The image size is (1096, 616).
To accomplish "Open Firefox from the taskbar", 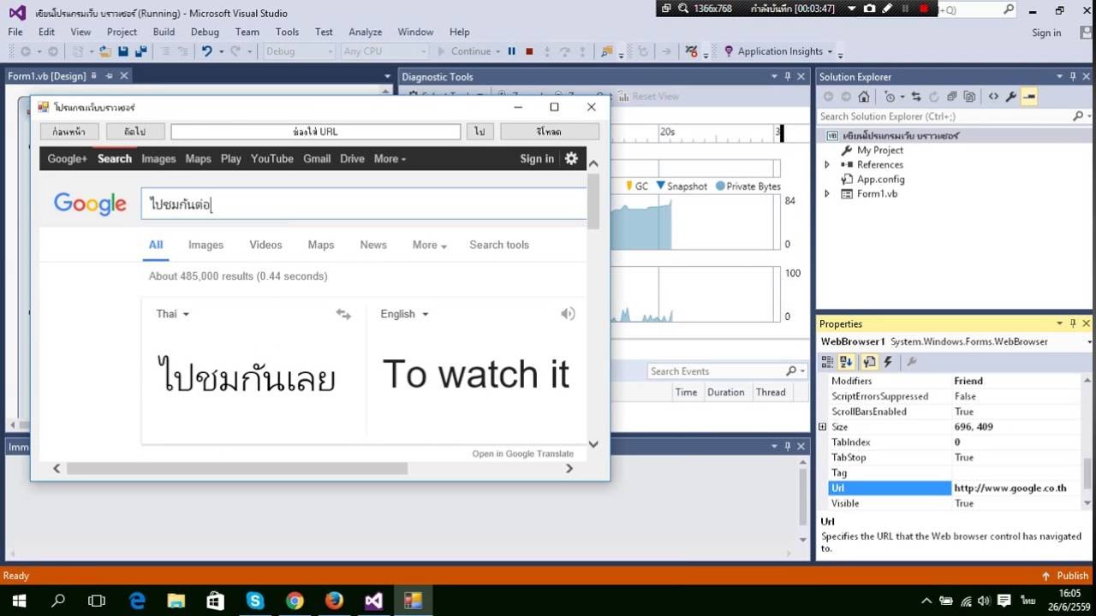I will (x=334, y=601).
